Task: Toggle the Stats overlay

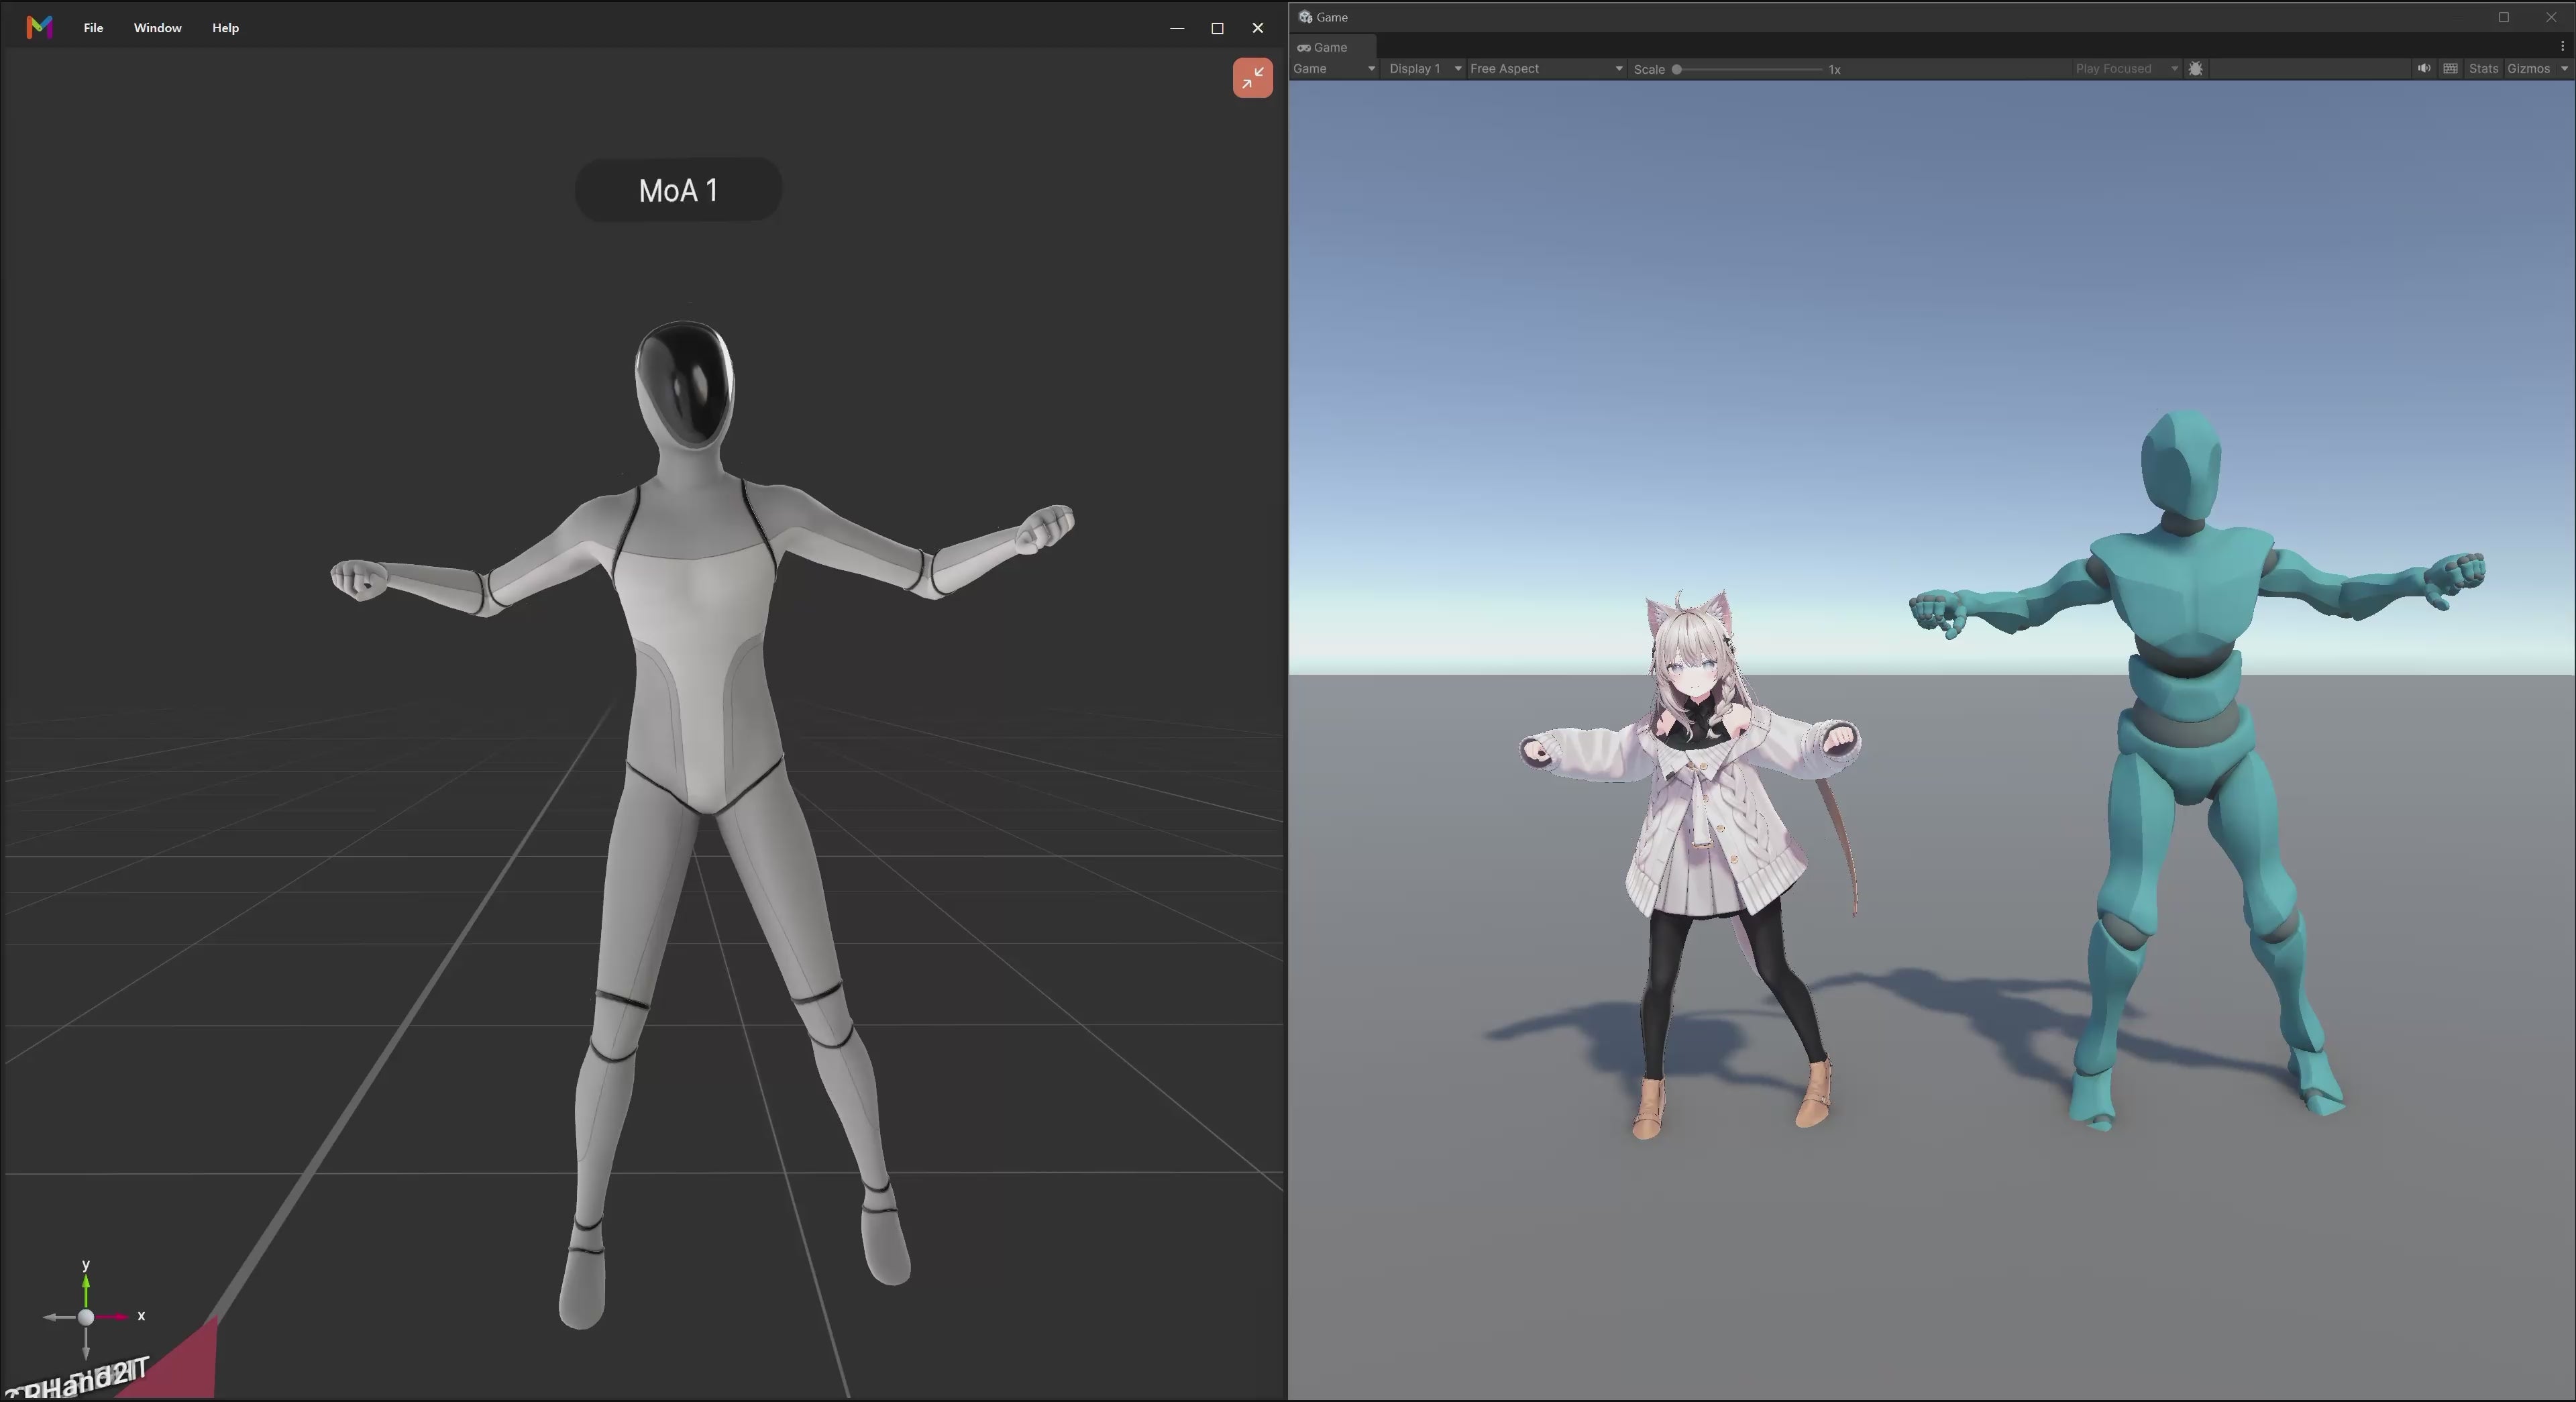Action: click(2483, 69)
